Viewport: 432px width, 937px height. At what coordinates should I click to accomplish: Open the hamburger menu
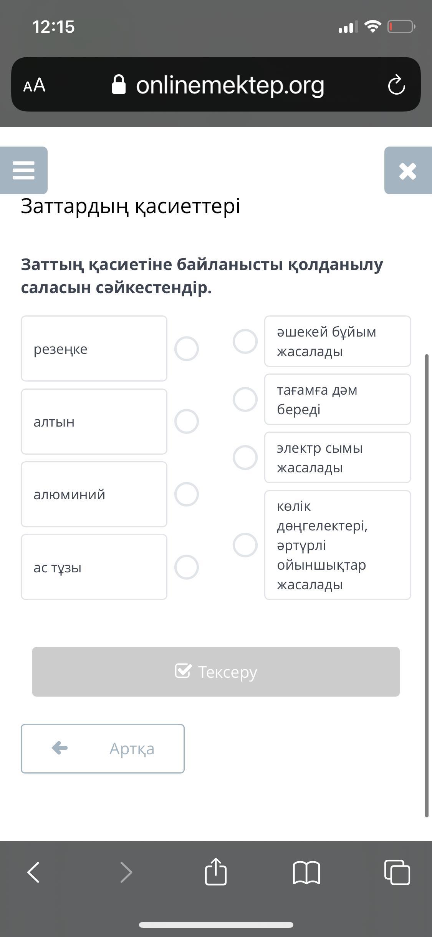tap(24, 170)
